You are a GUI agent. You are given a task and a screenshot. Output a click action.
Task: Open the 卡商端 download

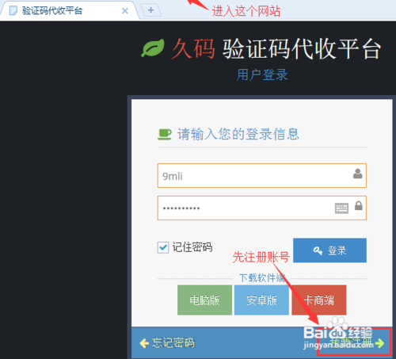pyautogui.click(x=319, y=300)
